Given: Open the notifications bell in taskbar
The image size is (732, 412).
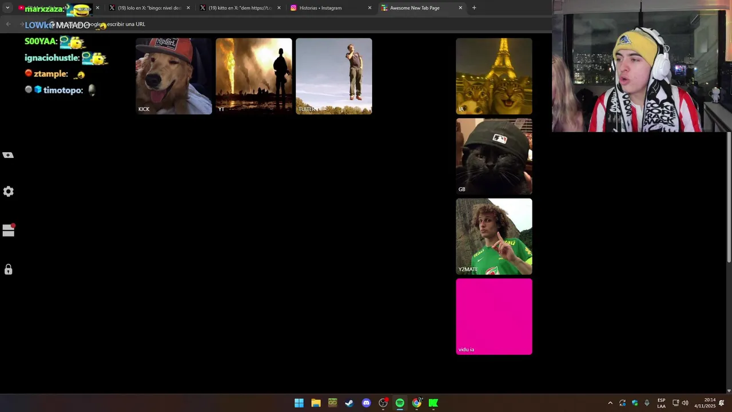Looking at the screenshot, I should (x=722, y=403).
